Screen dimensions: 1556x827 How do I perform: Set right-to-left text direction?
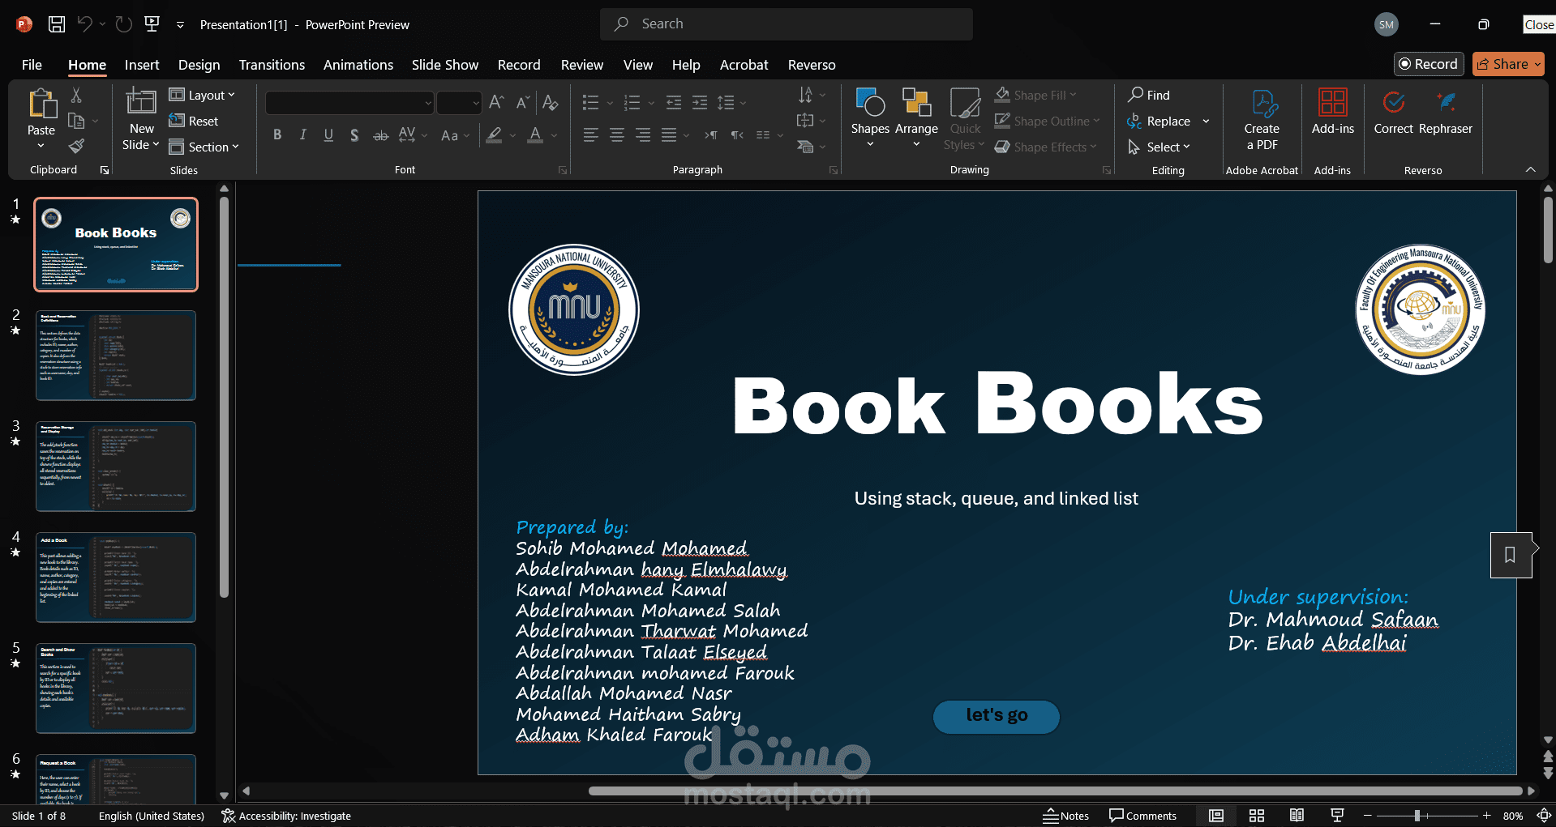[x=737, y=135]
